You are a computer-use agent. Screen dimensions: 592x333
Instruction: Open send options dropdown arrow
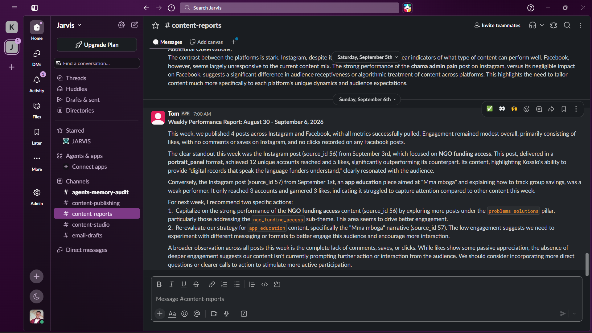[x=574, y=314]
